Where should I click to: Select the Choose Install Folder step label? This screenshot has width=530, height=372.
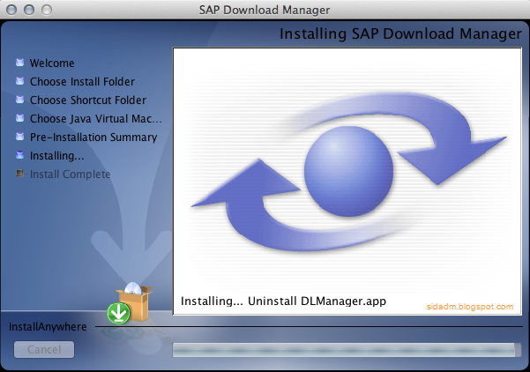tap(83, 82)
